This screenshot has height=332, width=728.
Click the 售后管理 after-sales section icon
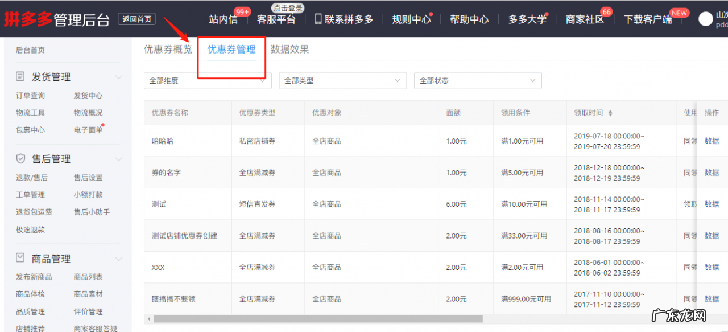[19, 158]
